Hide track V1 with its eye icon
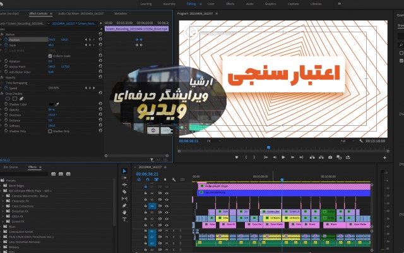 [x=167, y=225]
